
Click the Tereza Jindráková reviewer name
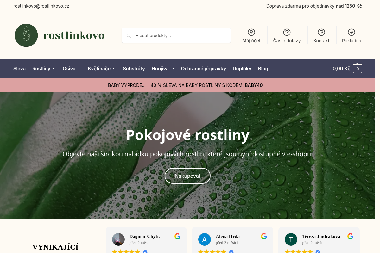pos(321,236)
